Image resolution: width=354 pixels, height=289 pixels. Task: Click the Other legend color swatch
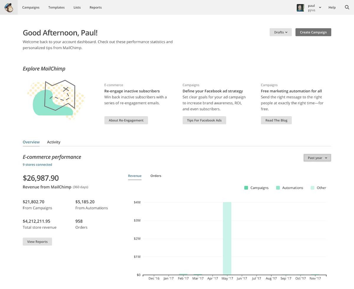pos(312,188)
